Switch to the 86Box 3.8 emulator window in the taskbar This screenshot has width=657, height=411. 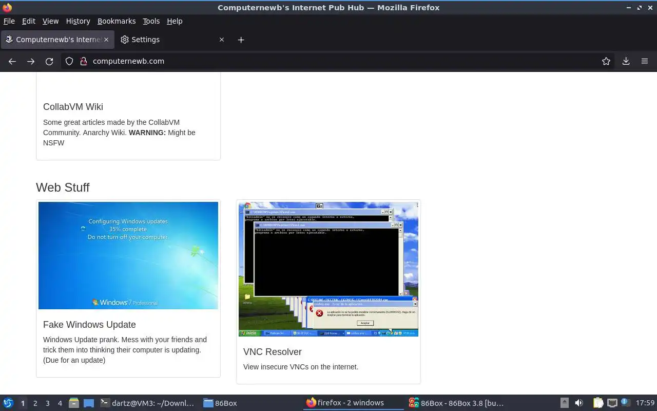(457, 403)
